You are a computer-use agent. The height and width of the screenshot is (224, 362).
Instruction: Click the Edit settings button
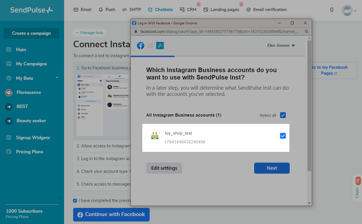tap(164, 168)
